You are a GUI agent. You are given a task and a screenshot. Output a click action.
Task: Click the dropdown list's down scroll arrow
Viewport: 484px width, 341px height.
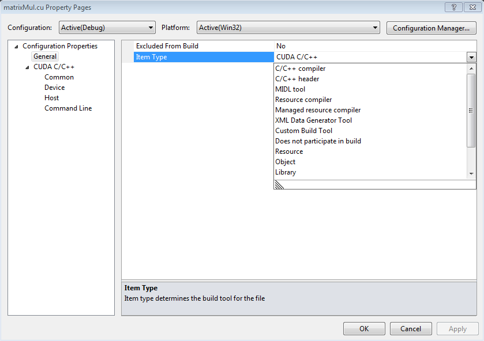472,175
